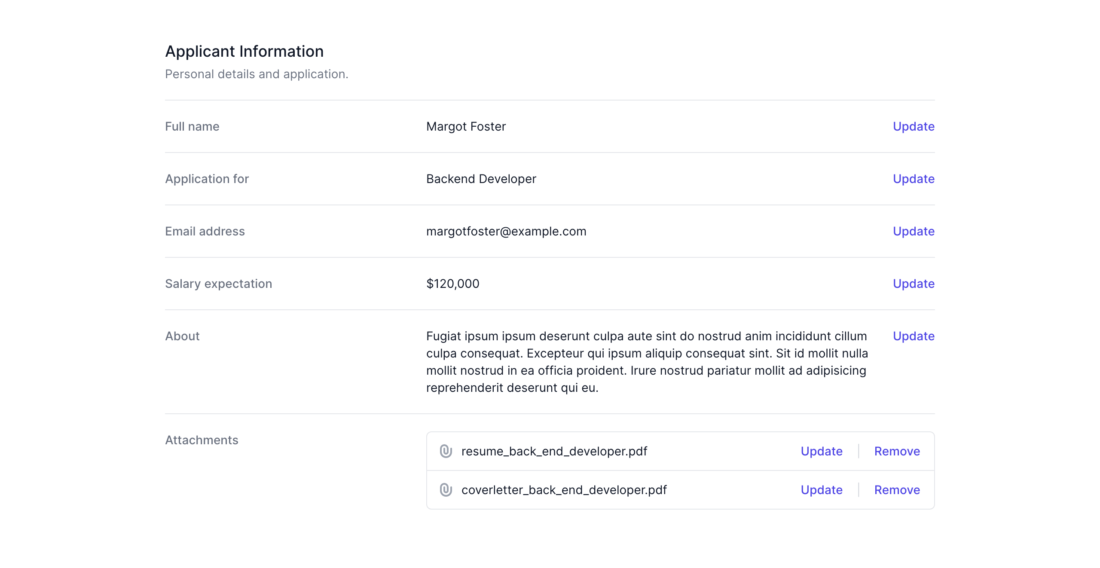Click Update for Application for row

click(913, 179)
